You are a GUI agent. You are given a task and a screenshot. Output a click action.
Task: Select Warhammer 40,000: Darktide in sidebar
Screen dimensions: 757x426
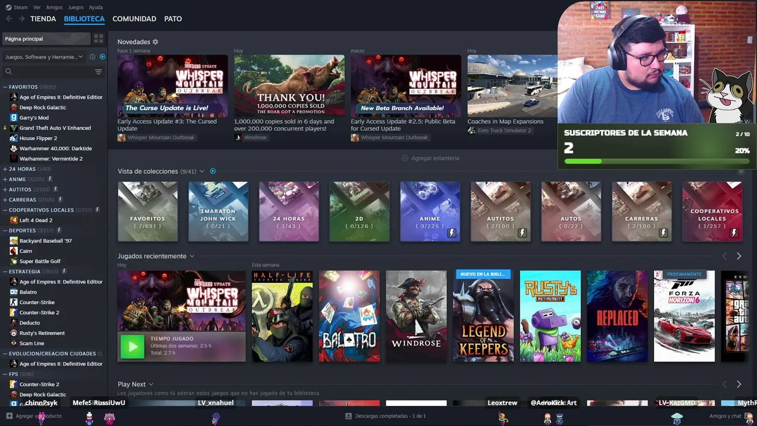[x=56, y=149]
